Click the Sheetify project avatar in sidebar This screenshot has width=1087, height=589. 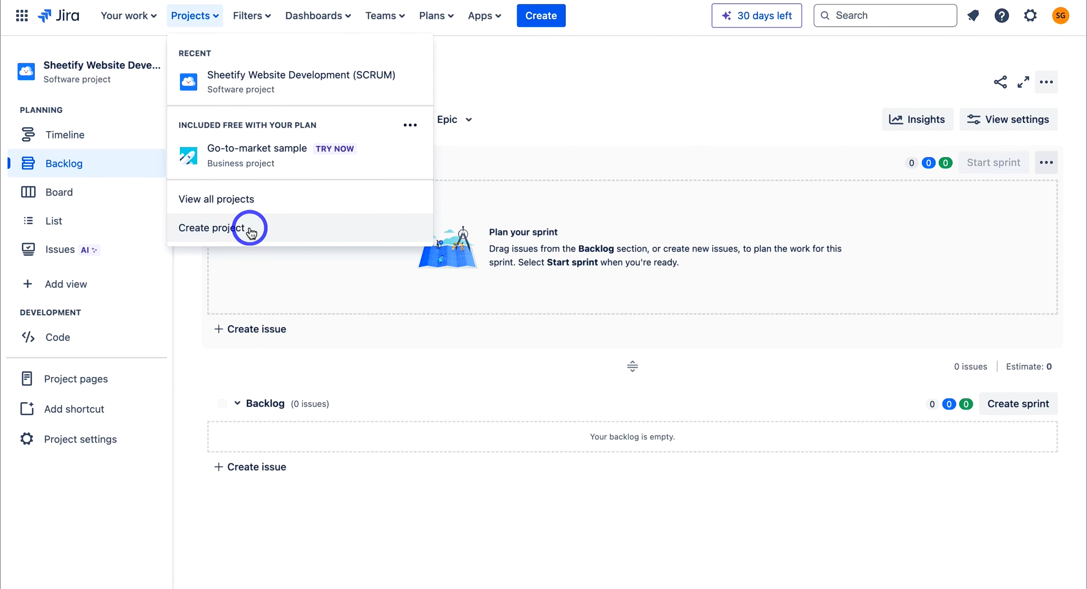pyautogui.click(x=26, y=71)
